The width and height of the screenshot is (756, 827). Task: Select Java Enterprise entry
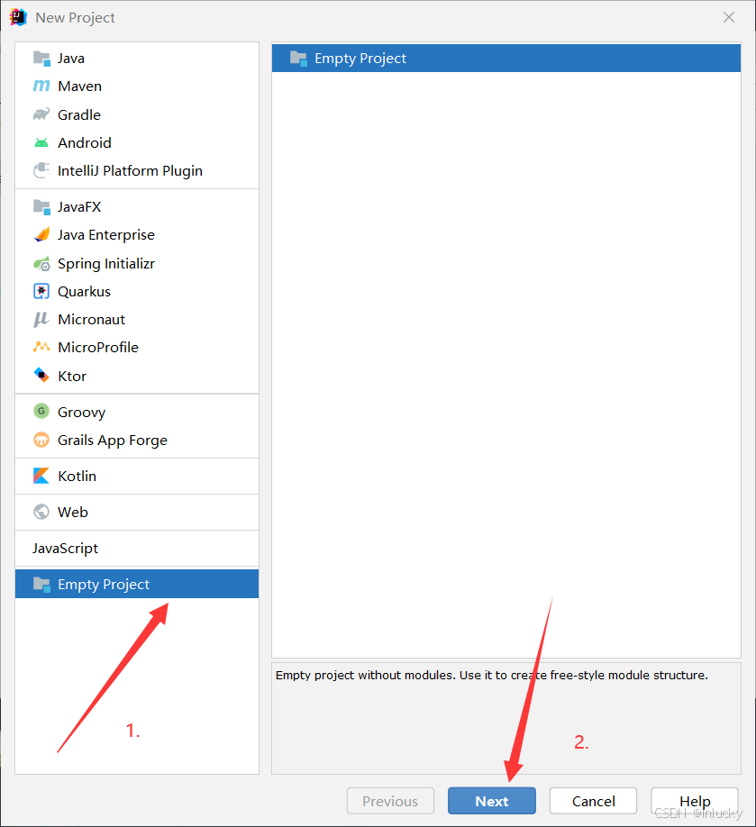click(x=106, y=235)
